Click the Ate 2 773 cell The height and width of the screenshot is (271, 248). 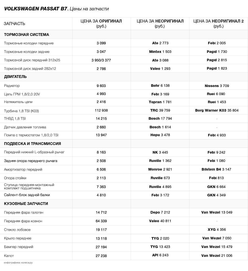[160, 43]
